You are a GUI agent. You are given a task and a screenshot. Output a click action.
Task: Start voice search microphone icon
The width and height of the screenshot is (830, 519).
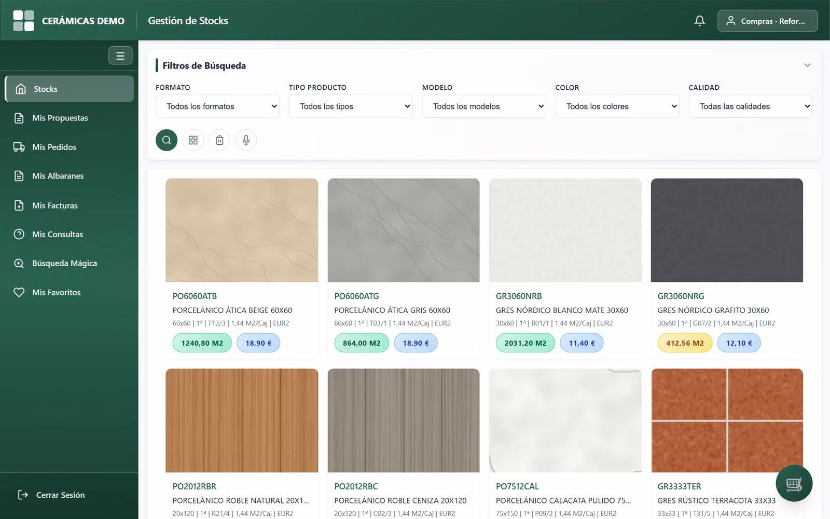246,140
